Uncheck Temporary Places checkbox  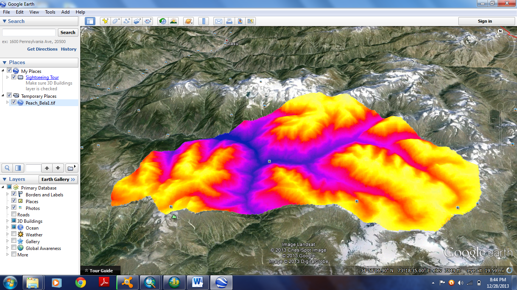point(9,95)
